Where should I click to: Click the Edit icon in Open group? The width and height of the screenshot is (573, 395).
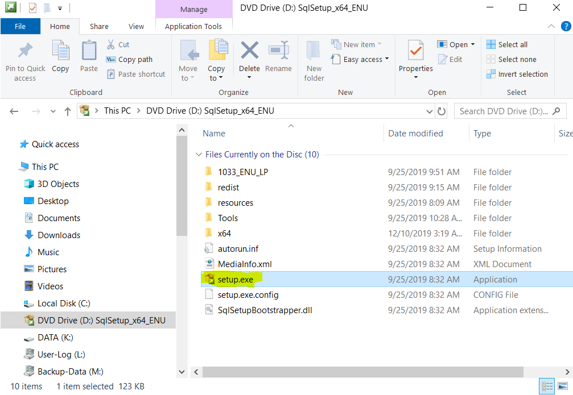point(442,59)
